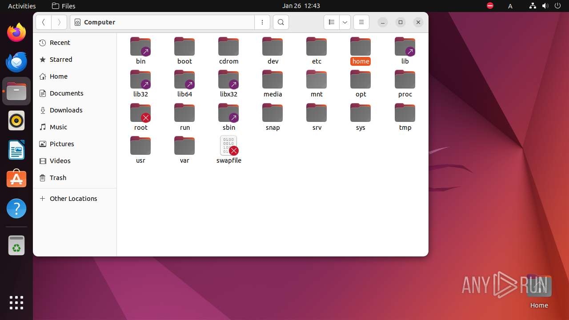569x320 pixels.
Task: Launch Thunderbird Mail from the dock
Action: tap(16, 62)
